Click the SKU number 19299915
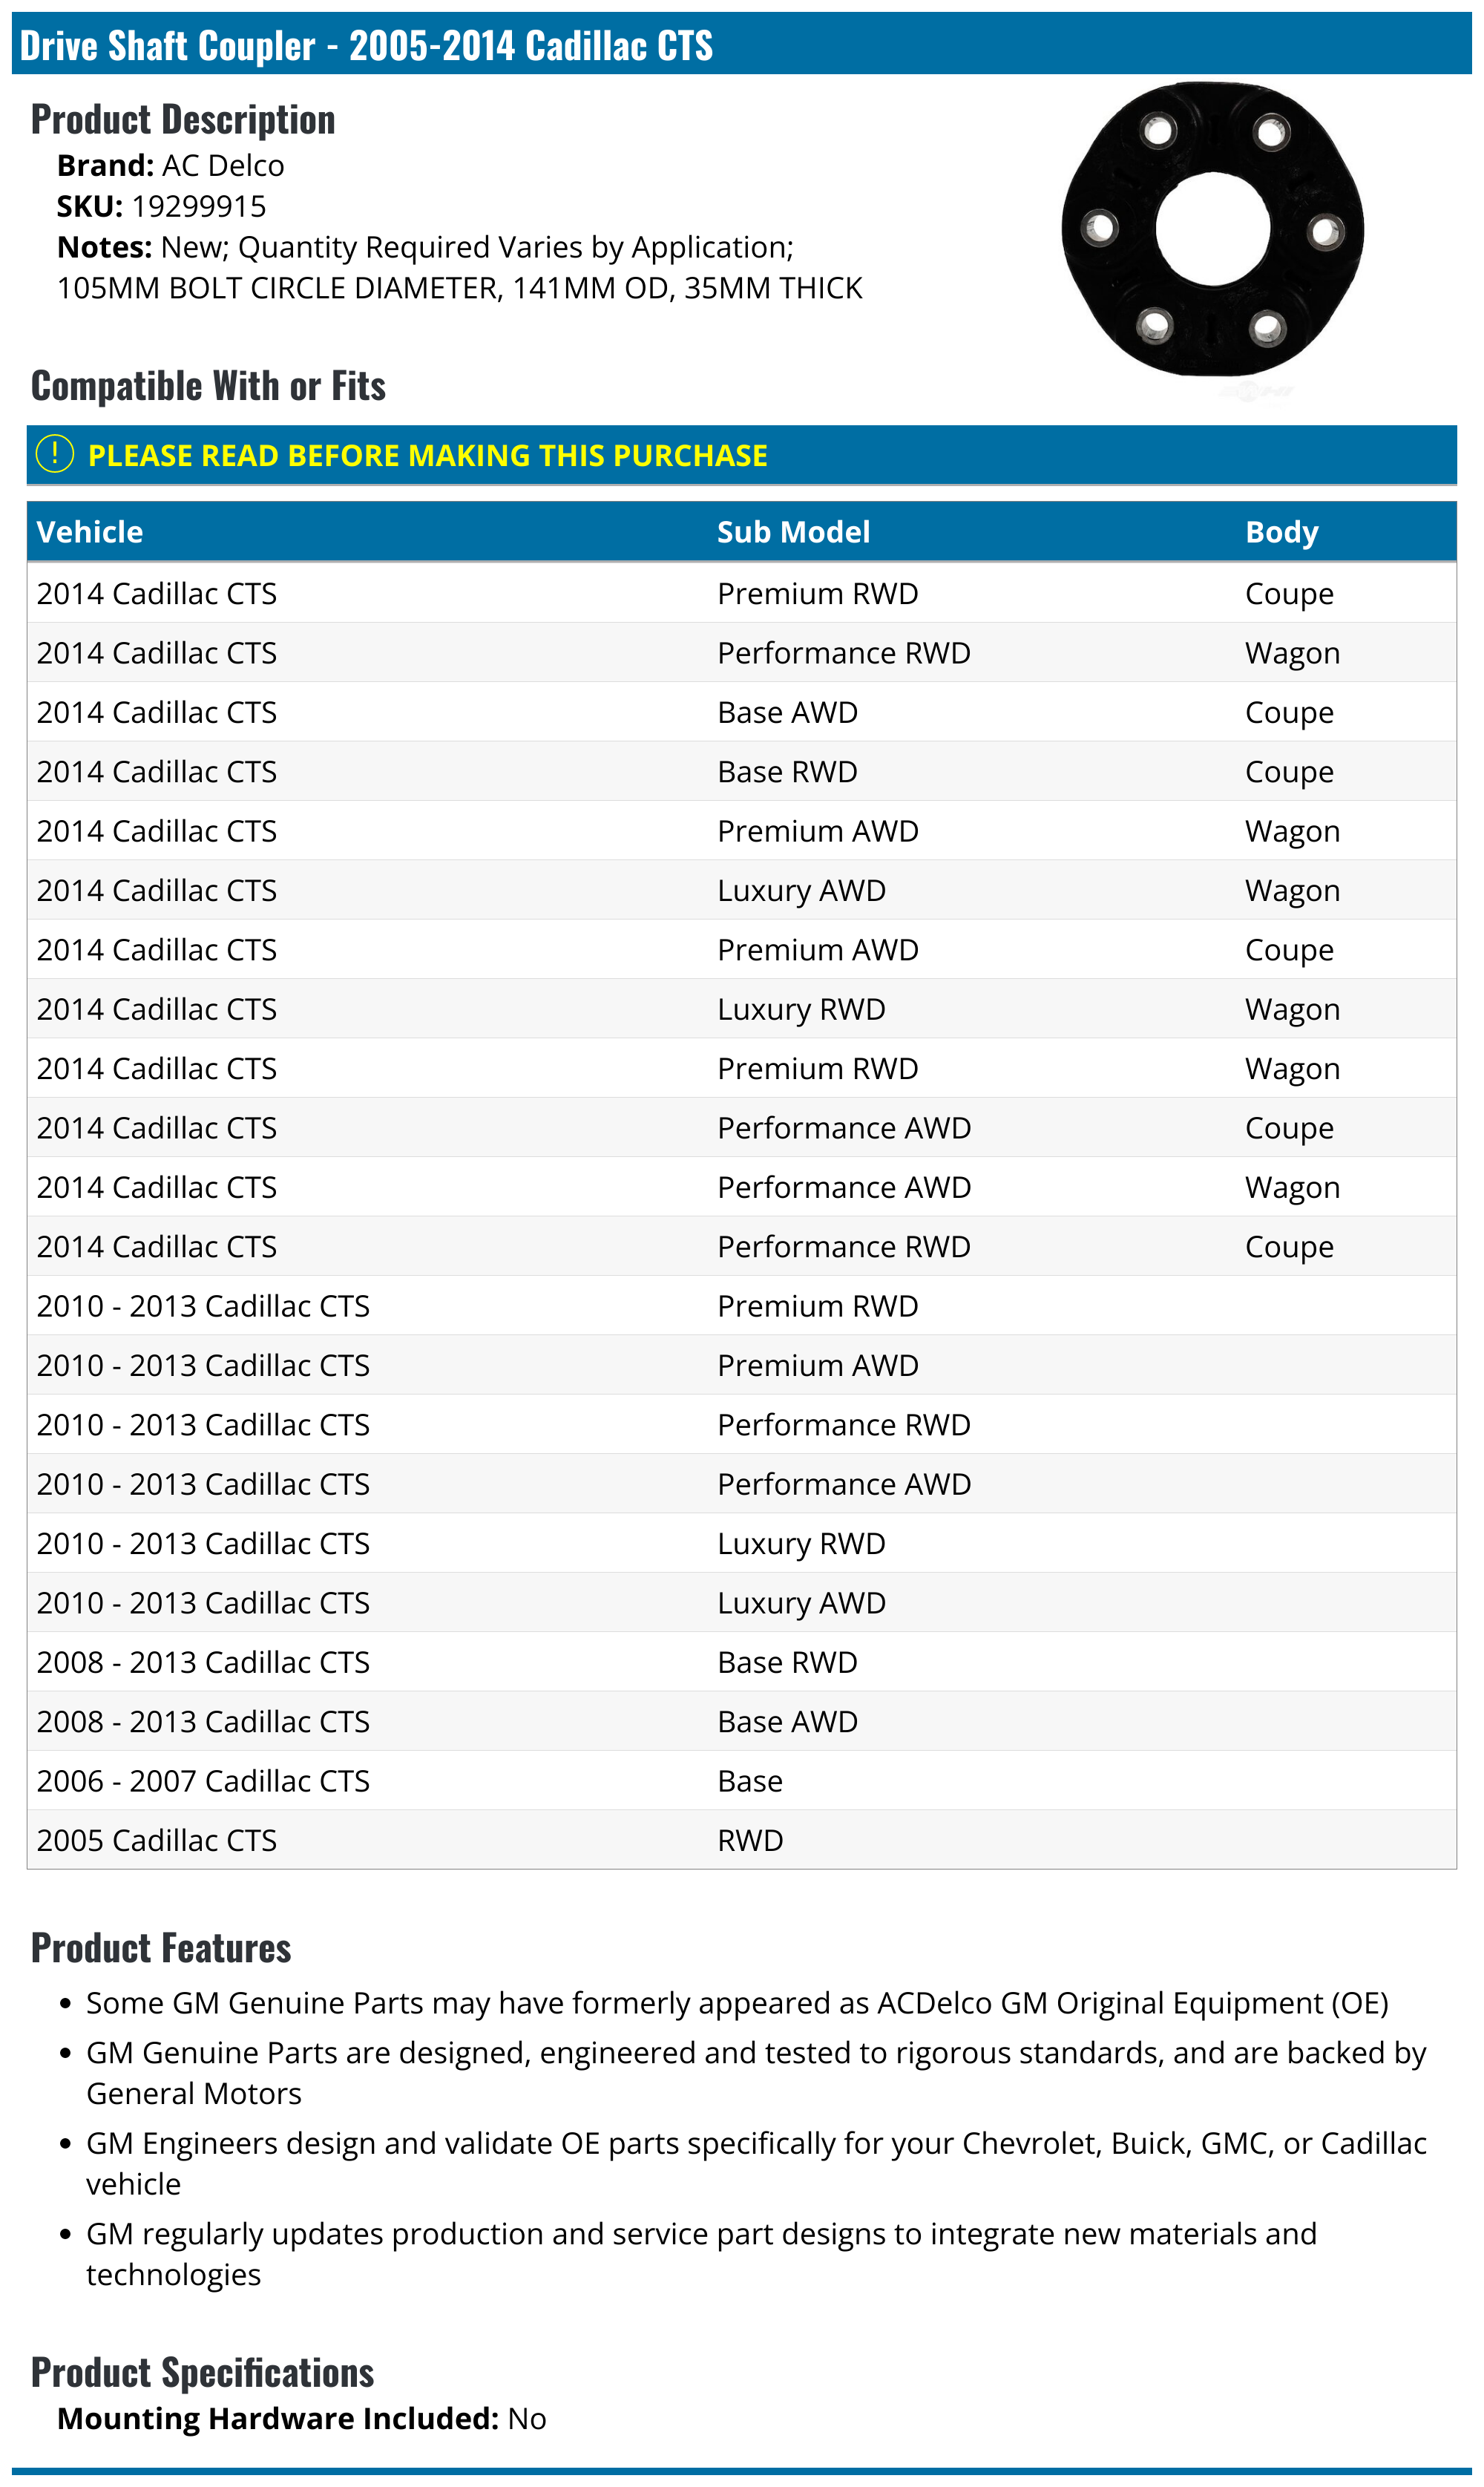 198,206
